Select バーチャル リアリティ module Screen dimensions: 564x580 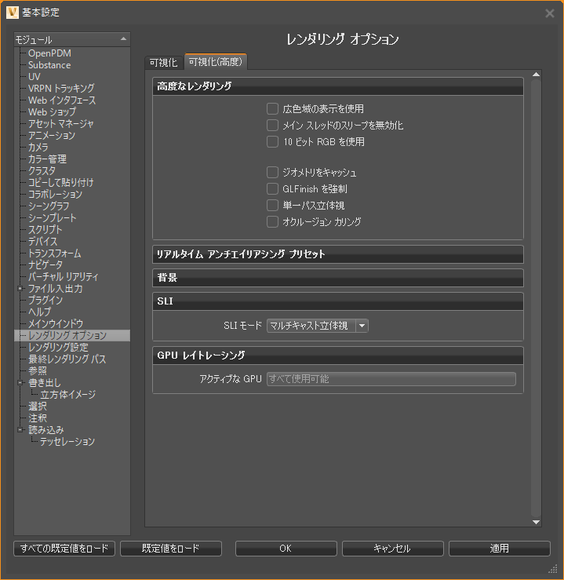[64, 277]
